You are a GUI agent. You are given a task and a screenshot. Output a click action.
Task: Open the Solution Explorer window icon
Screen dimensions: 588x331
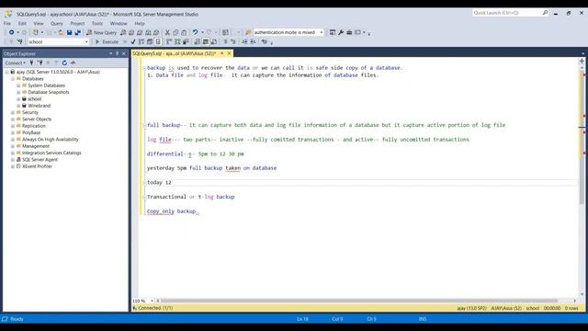(x=333, y=33)
